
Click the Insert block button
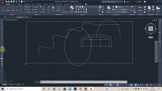99,8
